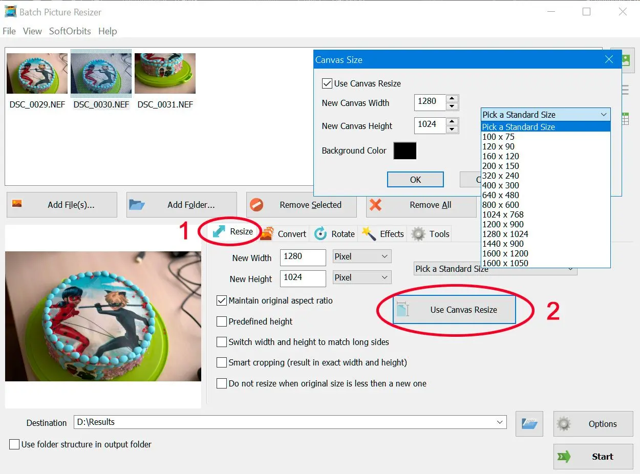
Task: Open the SoftOrbits menu
Action: pos(70,31)
